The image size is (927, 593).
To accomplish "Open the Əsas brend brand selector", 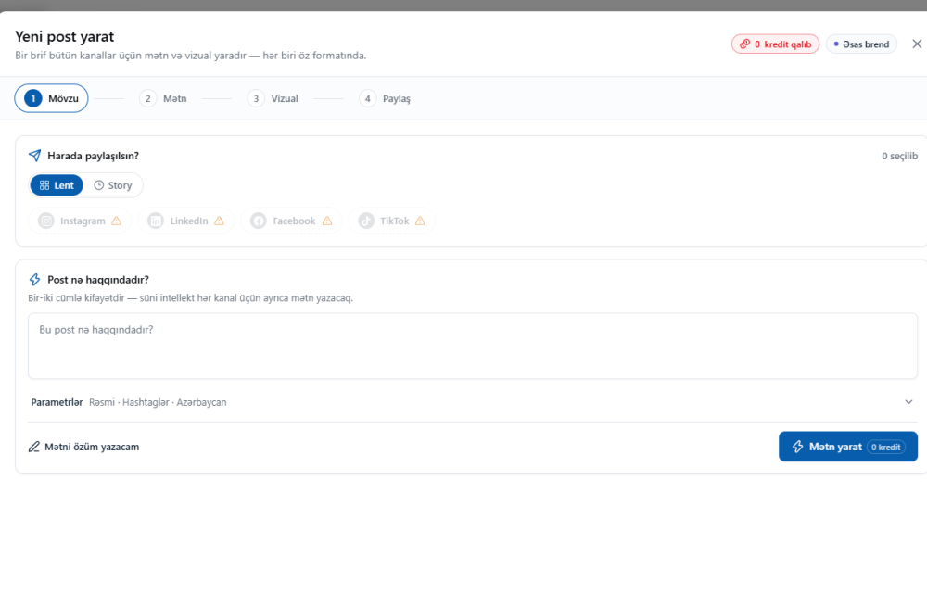I will pyautogui.click(x=861, y=44).
